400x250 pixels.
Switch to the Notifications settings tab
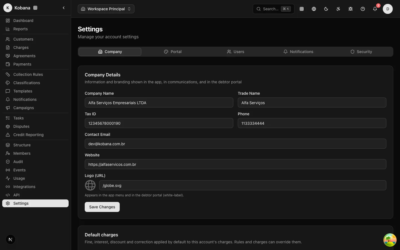click(x=298, y=52)
